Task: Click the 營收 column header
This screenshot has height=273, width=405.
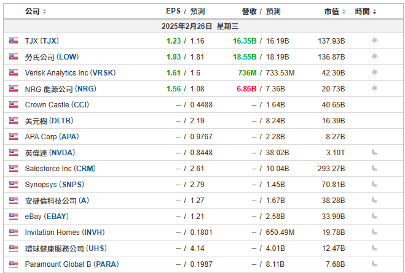Action: (249, 11)
